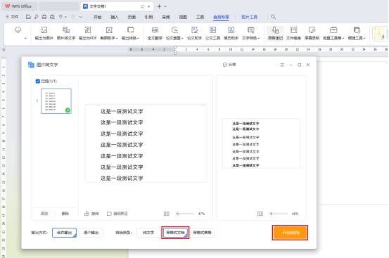Select the 逐个输出 output mode
This screenshot has height=258, width=389.
[91, 233]
